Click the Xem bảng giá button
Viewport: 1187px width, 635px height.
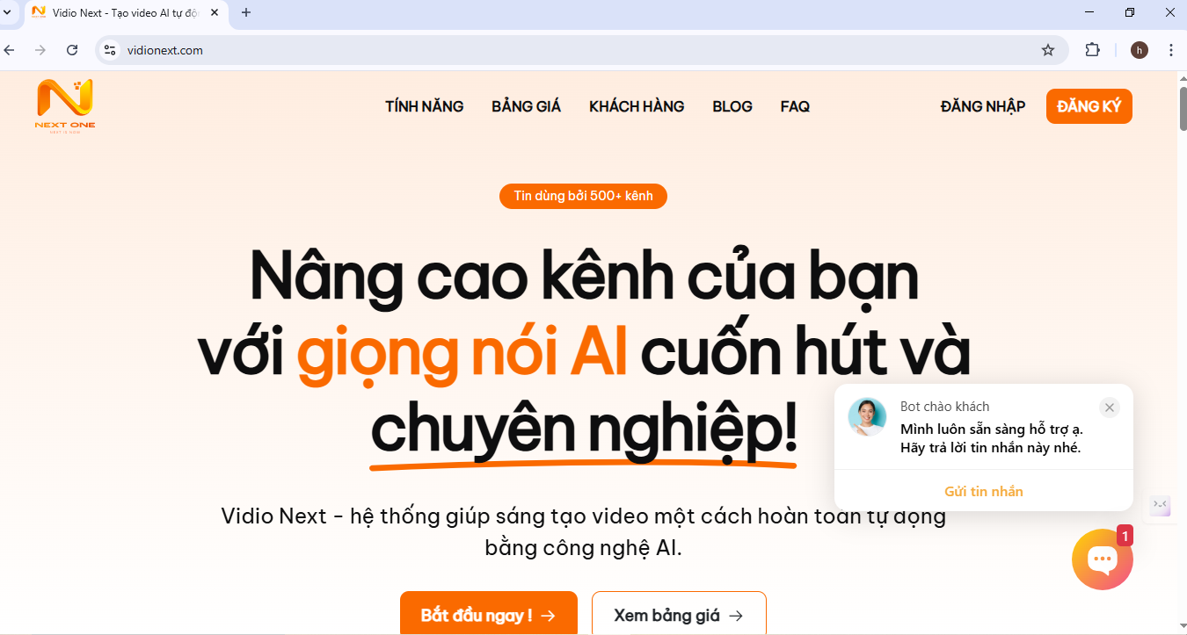(x=679, y=614)
